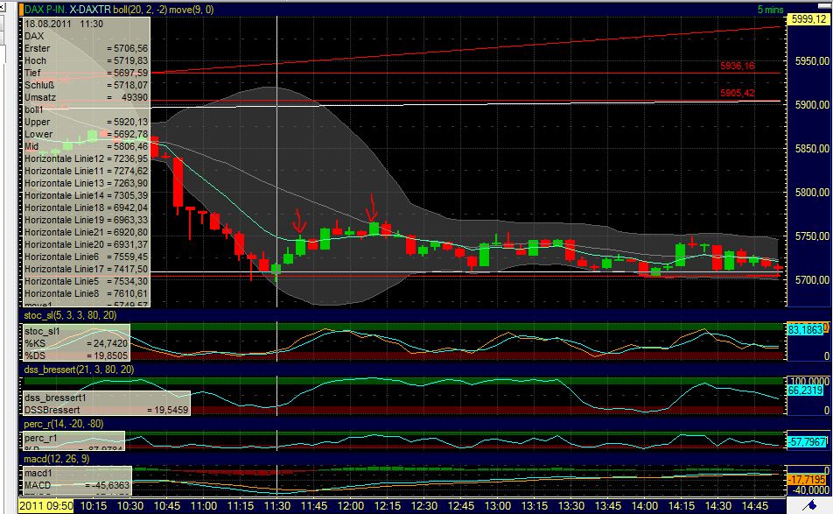The height and width of the screenshot is (514, 833).
Task: Click the MACD value tag -17,7195
Action: click(x=807, y=480)
